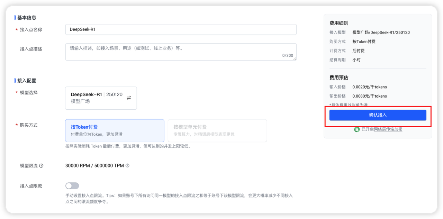The height and width of the screenshot is (219, 443).
Task: Open the DeepSeek-R1 model selection card
Action: coord(97,98)
